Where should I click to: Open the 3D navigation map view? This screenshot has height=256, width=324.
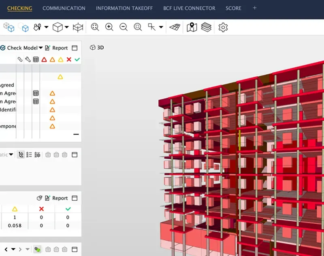[191, 27]
